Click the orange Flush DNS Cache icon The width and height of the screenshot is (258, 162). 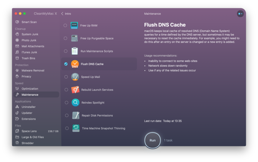[75, 64]
